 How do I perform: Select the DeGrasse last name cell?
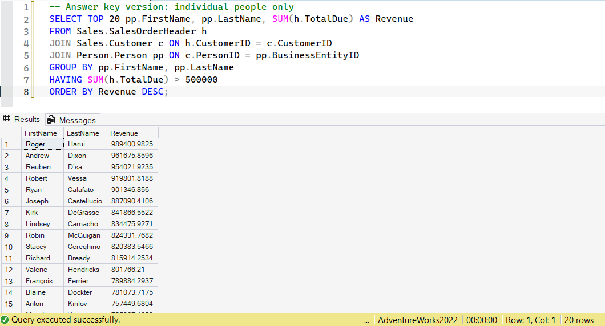(85, 213)
